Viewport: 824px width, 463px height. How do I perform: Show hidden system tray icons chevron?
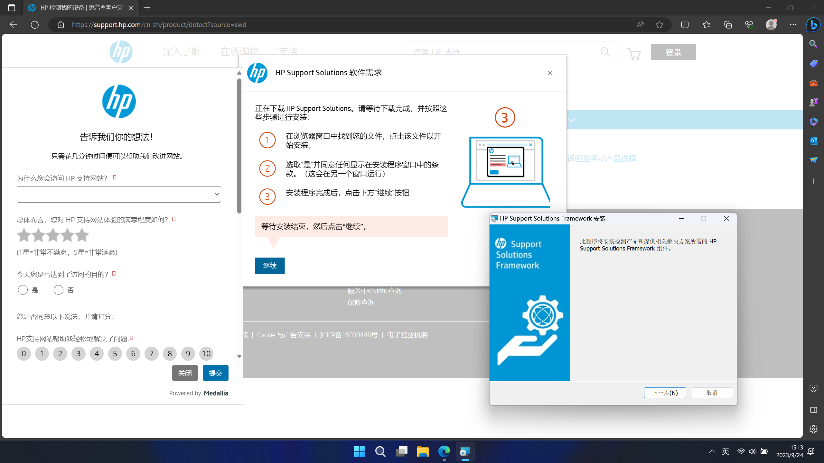click(712, 451)
